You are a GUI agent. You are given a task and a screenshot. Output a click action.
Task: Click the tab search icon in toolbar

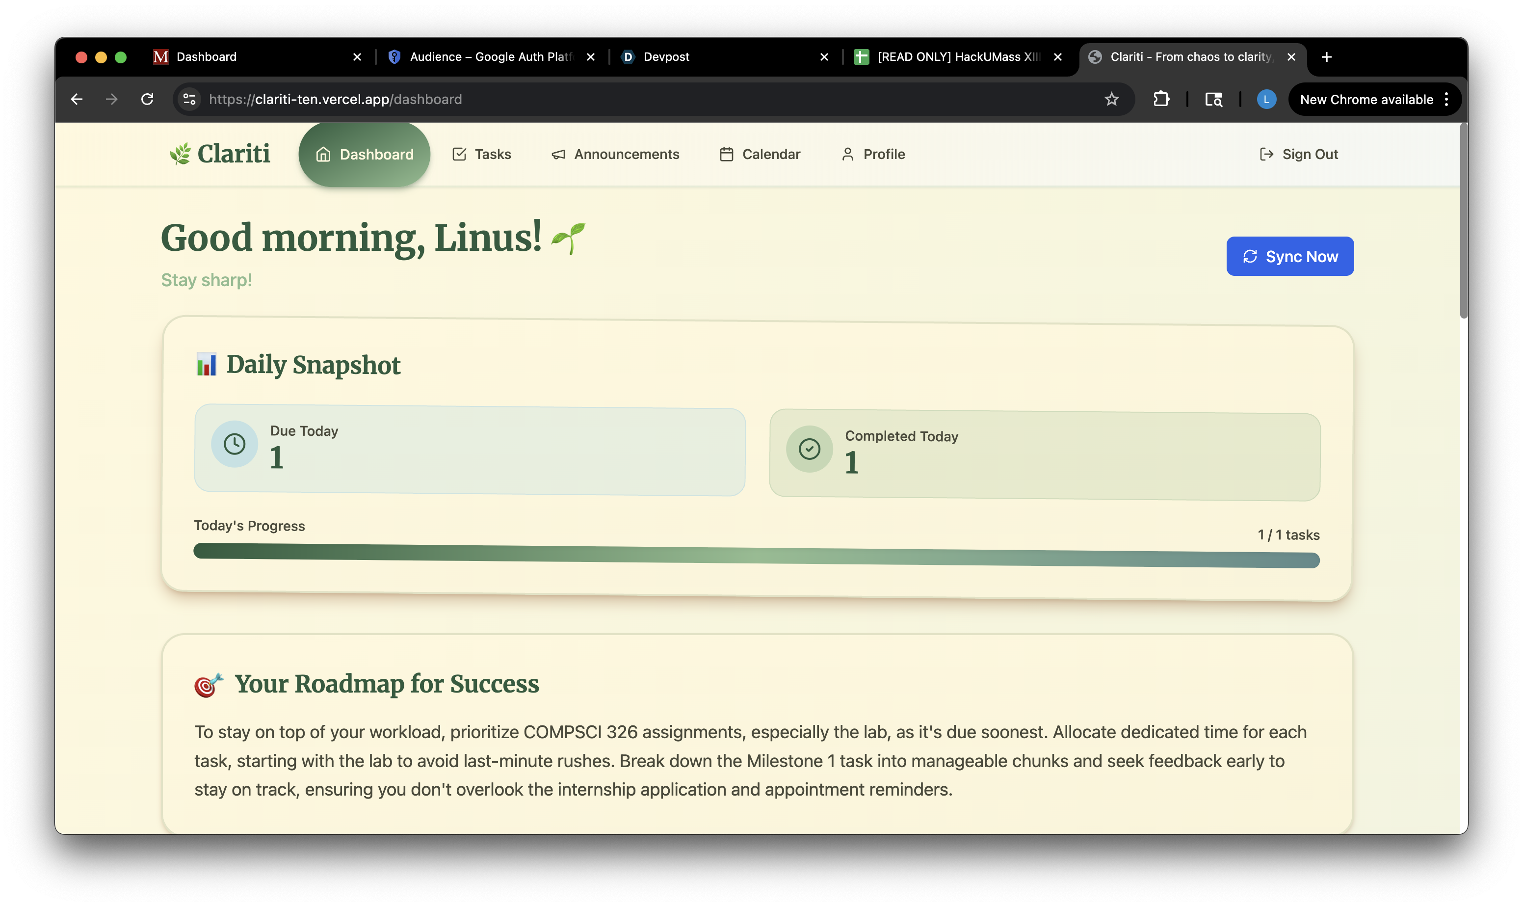1213,99
